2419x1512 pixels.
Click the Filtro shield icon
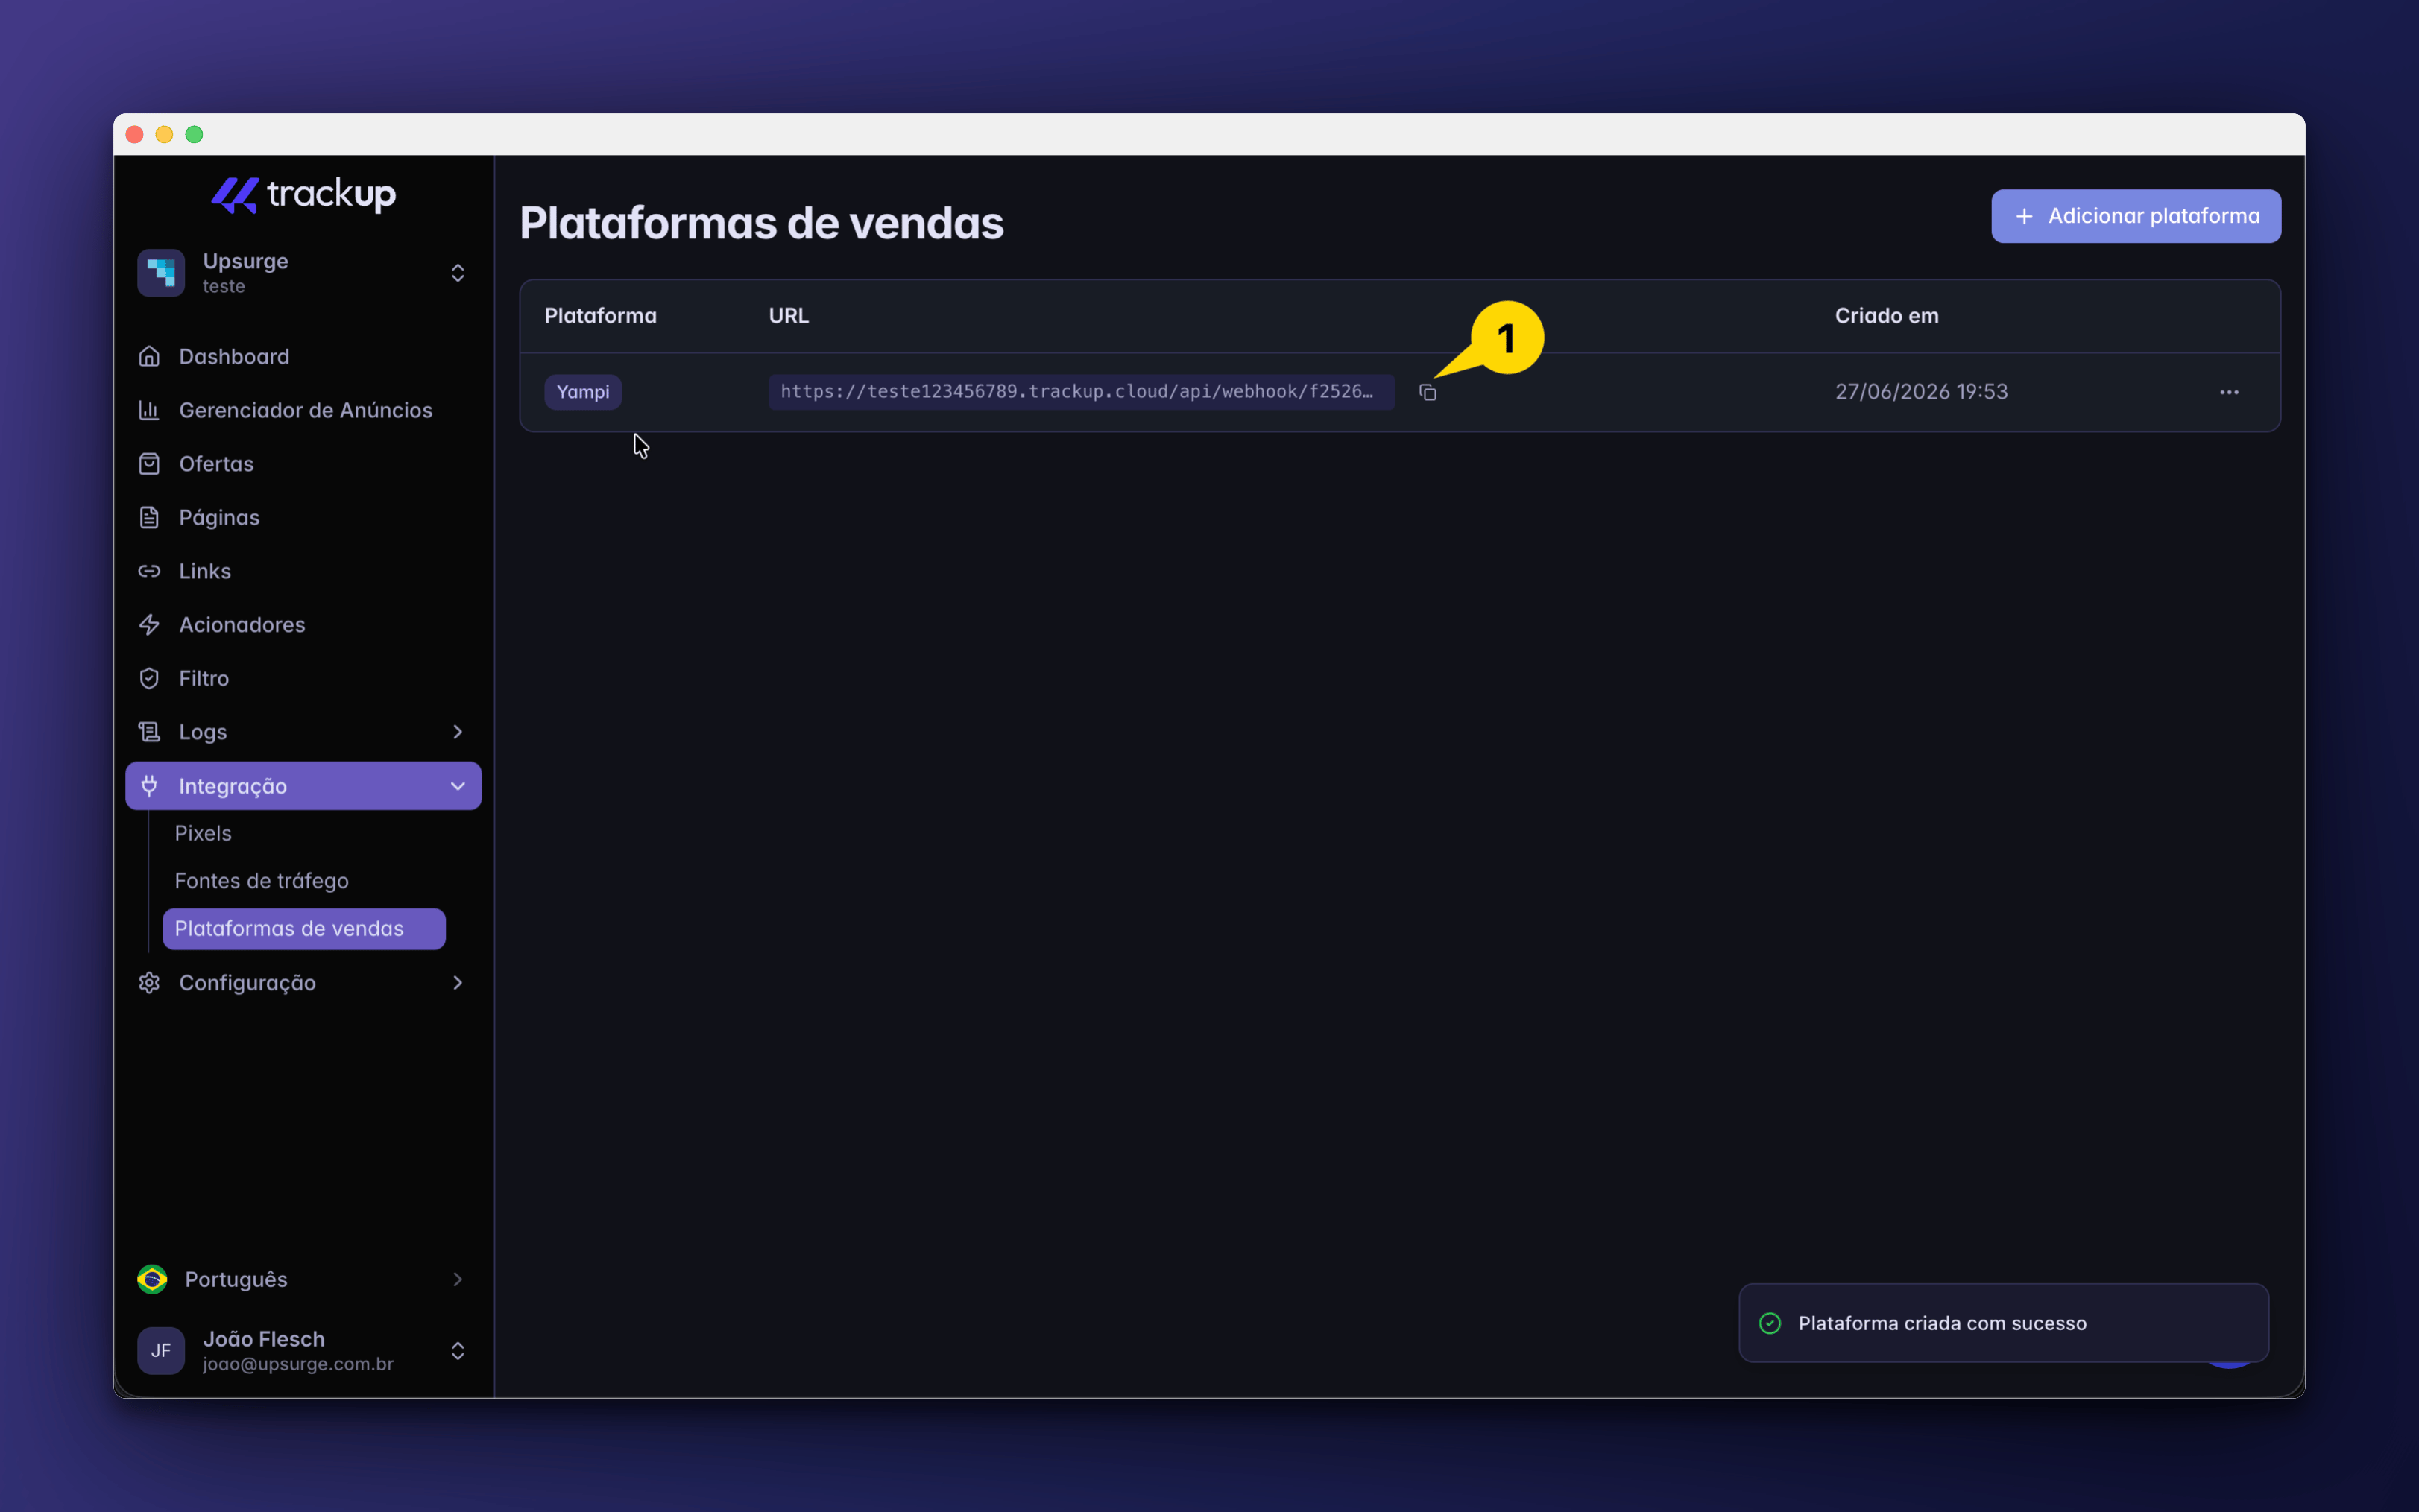pyautogui.click(x=149, y=678)
